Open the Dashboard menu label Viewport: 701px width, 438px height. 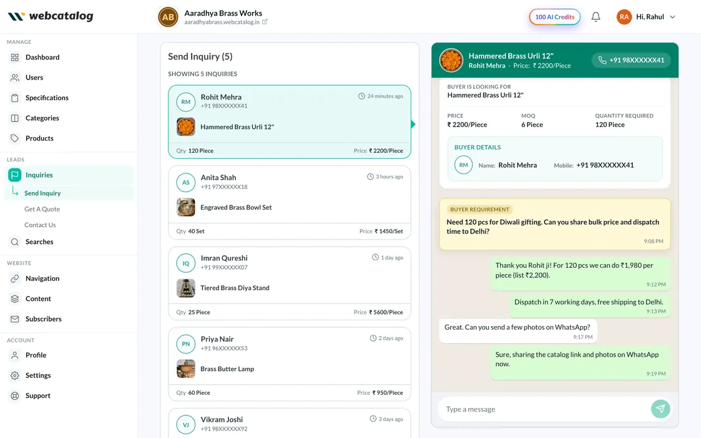click(x=43, y=57)
